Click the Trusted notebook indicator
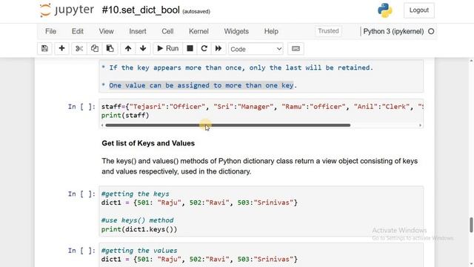Image resolution: width=474 pixels, height=267 pixels. coord(328,31)
